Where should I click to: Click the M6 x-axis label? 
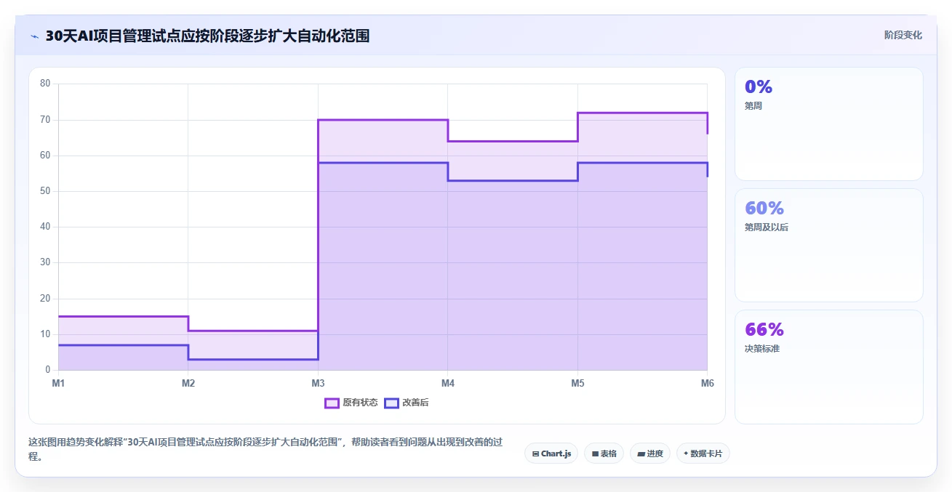point(707,383)
